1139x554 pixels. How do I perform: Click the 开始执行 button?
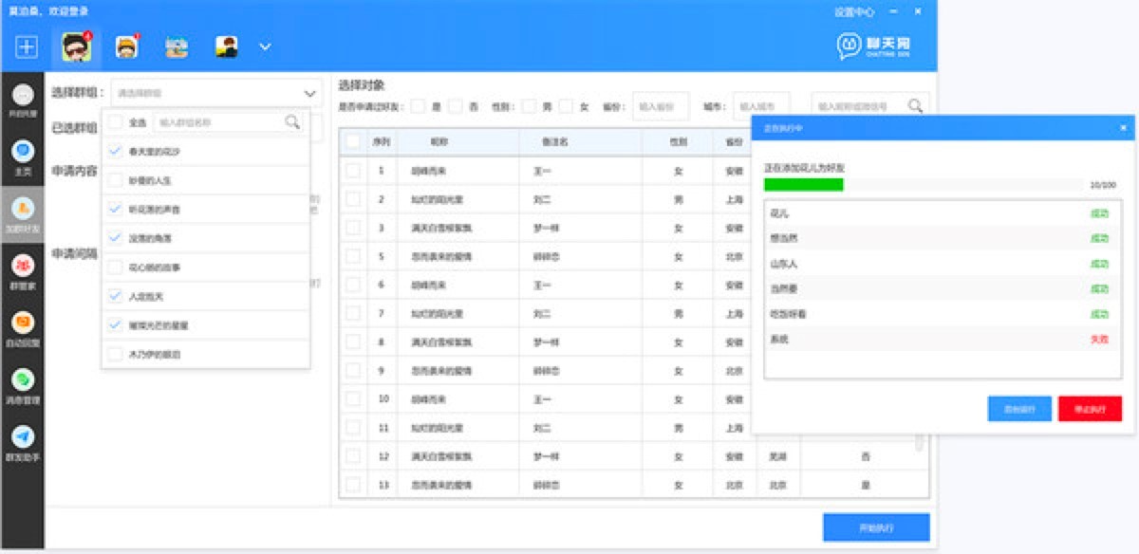[x=876, y=527]
